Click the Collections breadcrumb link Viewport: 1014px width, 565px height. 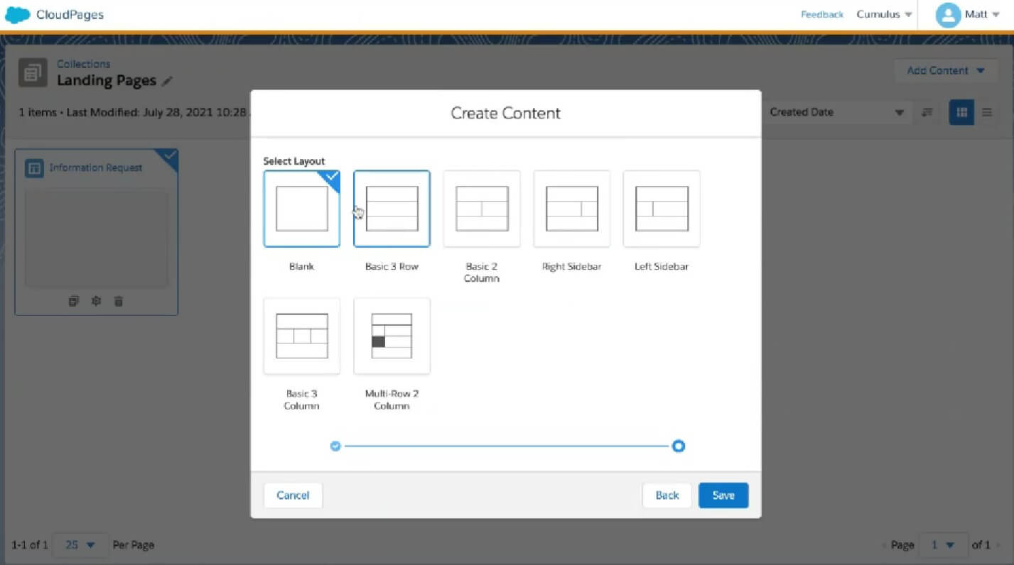click(83, 64)
